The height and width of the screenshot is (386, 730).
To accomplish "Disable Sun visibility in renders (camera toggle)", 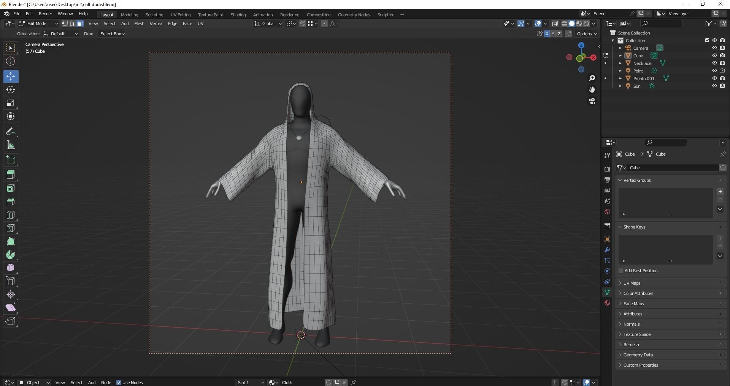I will click(x=723, y=86).
